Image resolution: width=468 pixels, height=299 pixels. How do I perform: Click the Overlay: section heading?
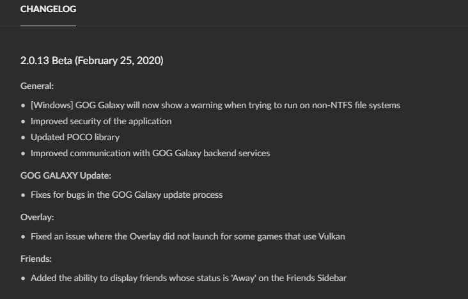[x=37, y=217]
